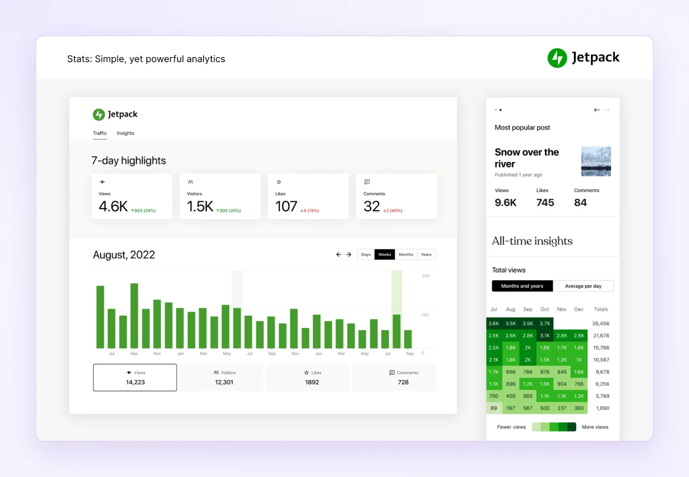Select the Weeks chart period
The height and width of the screenshot is (477, 689).
point(385,254)
